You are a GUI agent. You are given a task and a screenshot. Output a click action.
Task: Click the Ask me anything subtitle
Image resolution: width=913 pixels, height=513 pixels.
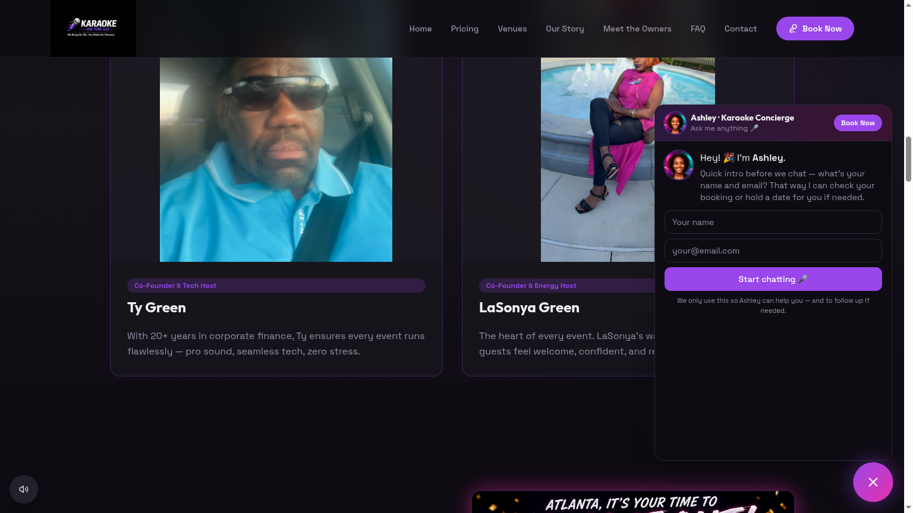click(725, 128)
